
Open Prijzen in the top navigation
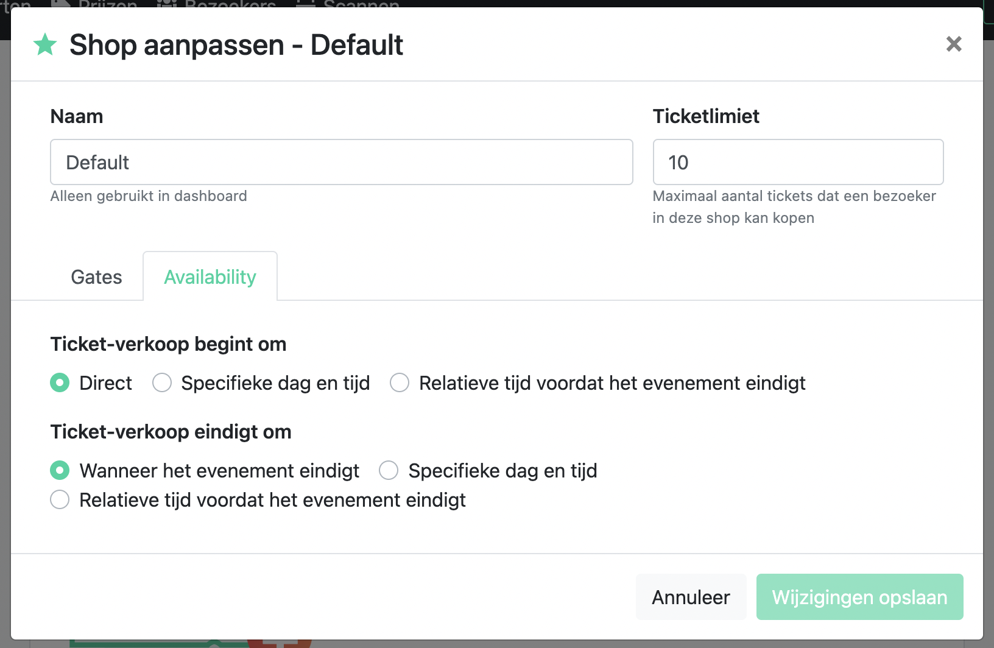108,4
